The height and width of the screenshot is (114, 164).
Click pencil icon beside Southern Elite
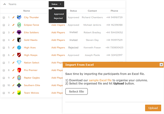click(x=13, y=85)
